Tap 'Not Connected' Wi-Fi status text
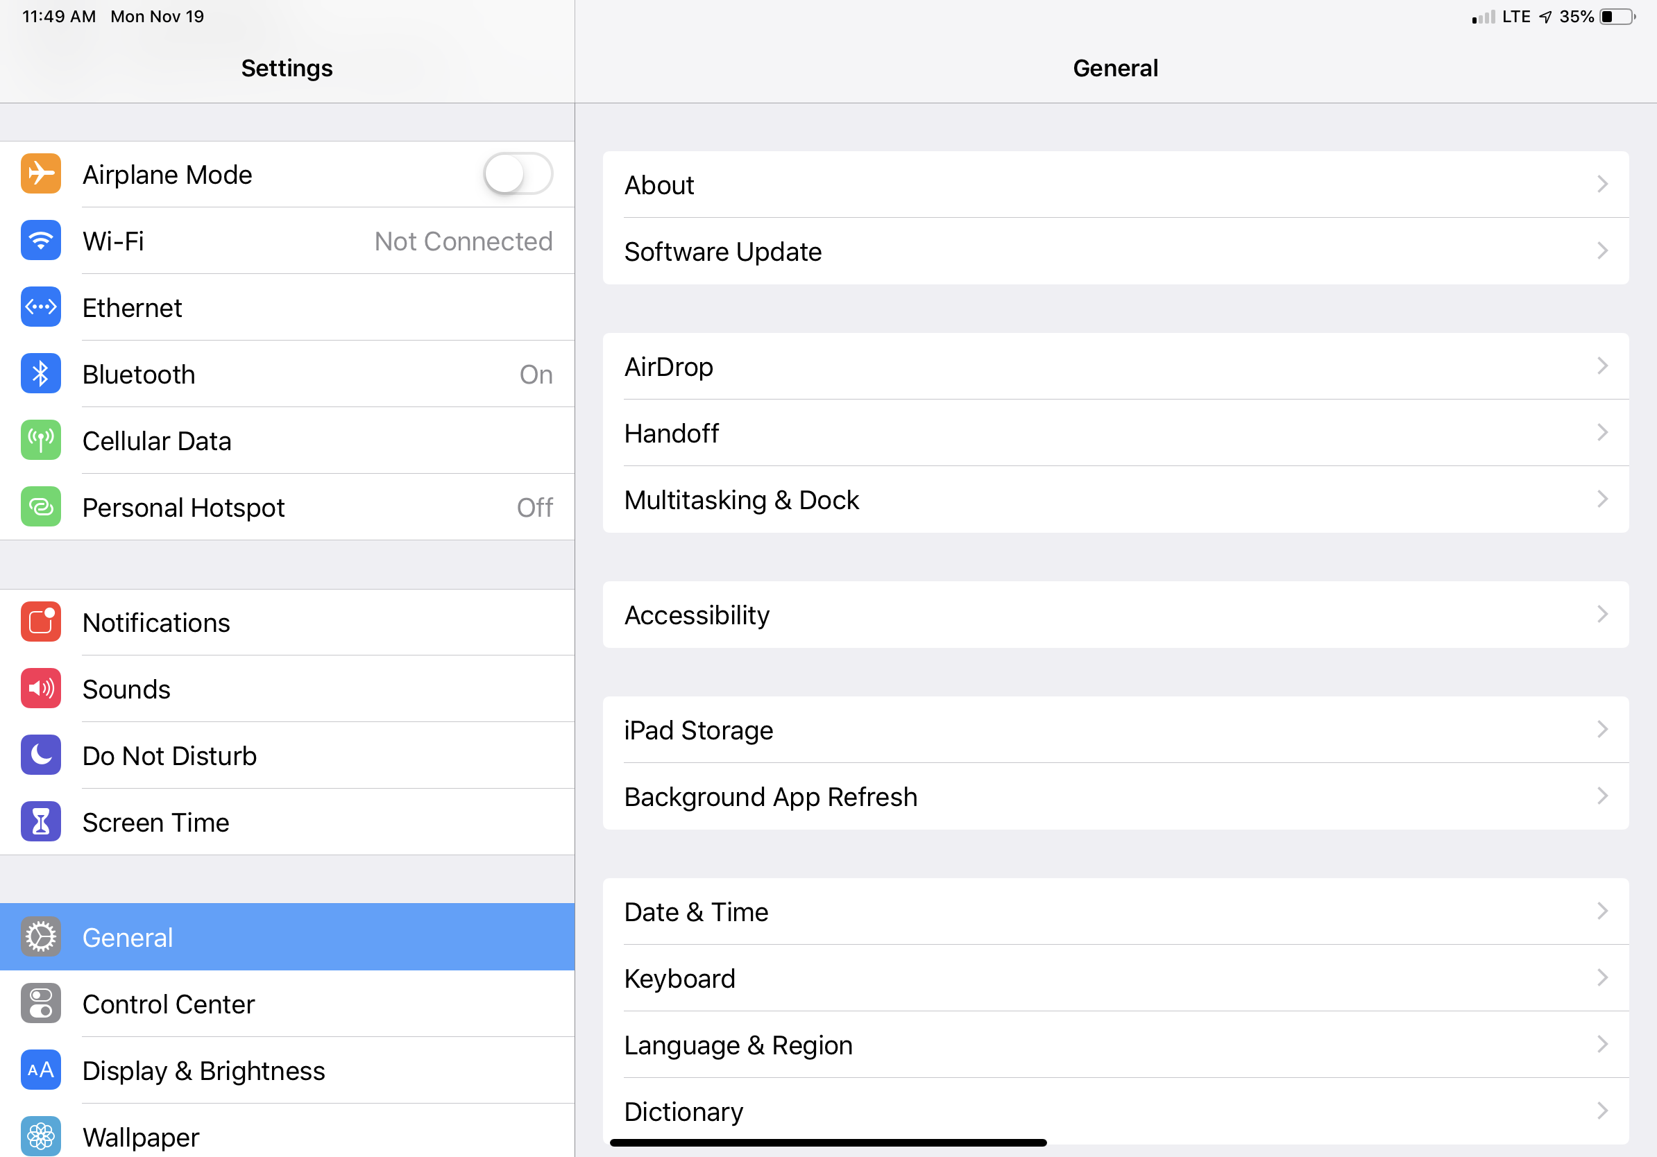 pos(464,241)
